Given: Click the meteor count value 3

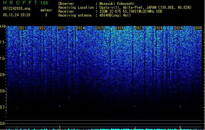Looking at the screenshot, I should tap(46, 15).
